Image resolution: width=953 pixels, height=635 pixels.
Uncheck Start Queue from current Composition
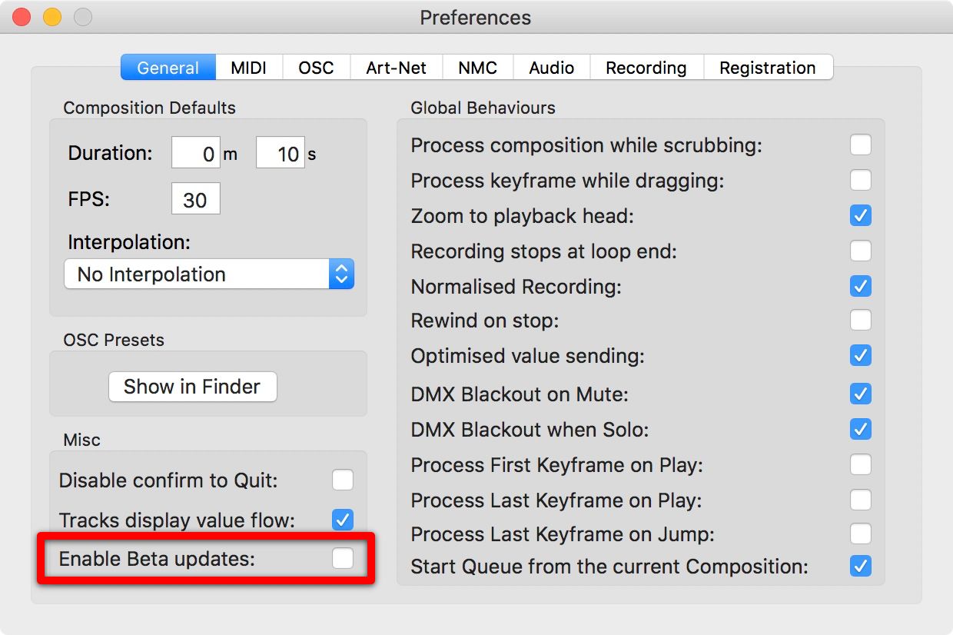[861, 567]
